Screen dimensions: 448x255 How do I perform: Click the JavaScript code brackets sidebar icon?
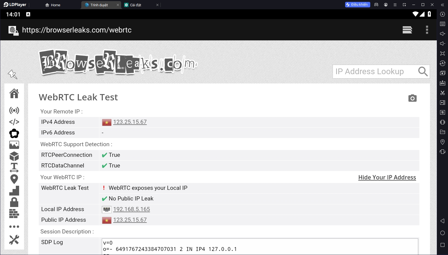[x=14, y=122]
